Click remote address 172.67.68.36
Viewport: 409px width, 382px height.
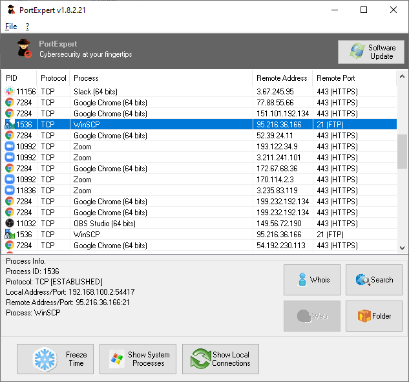tap(277, 169)
